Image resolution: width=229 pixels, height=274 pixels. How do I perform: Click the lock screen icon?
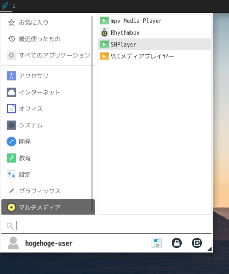tap(177, 243)
